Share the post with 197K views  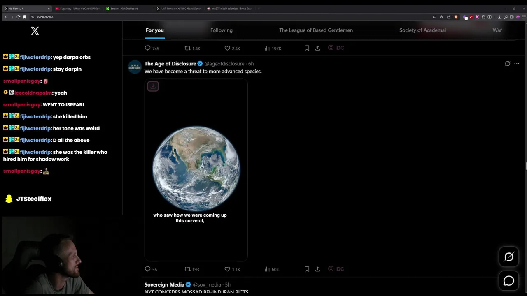click(x=317, y=48)
